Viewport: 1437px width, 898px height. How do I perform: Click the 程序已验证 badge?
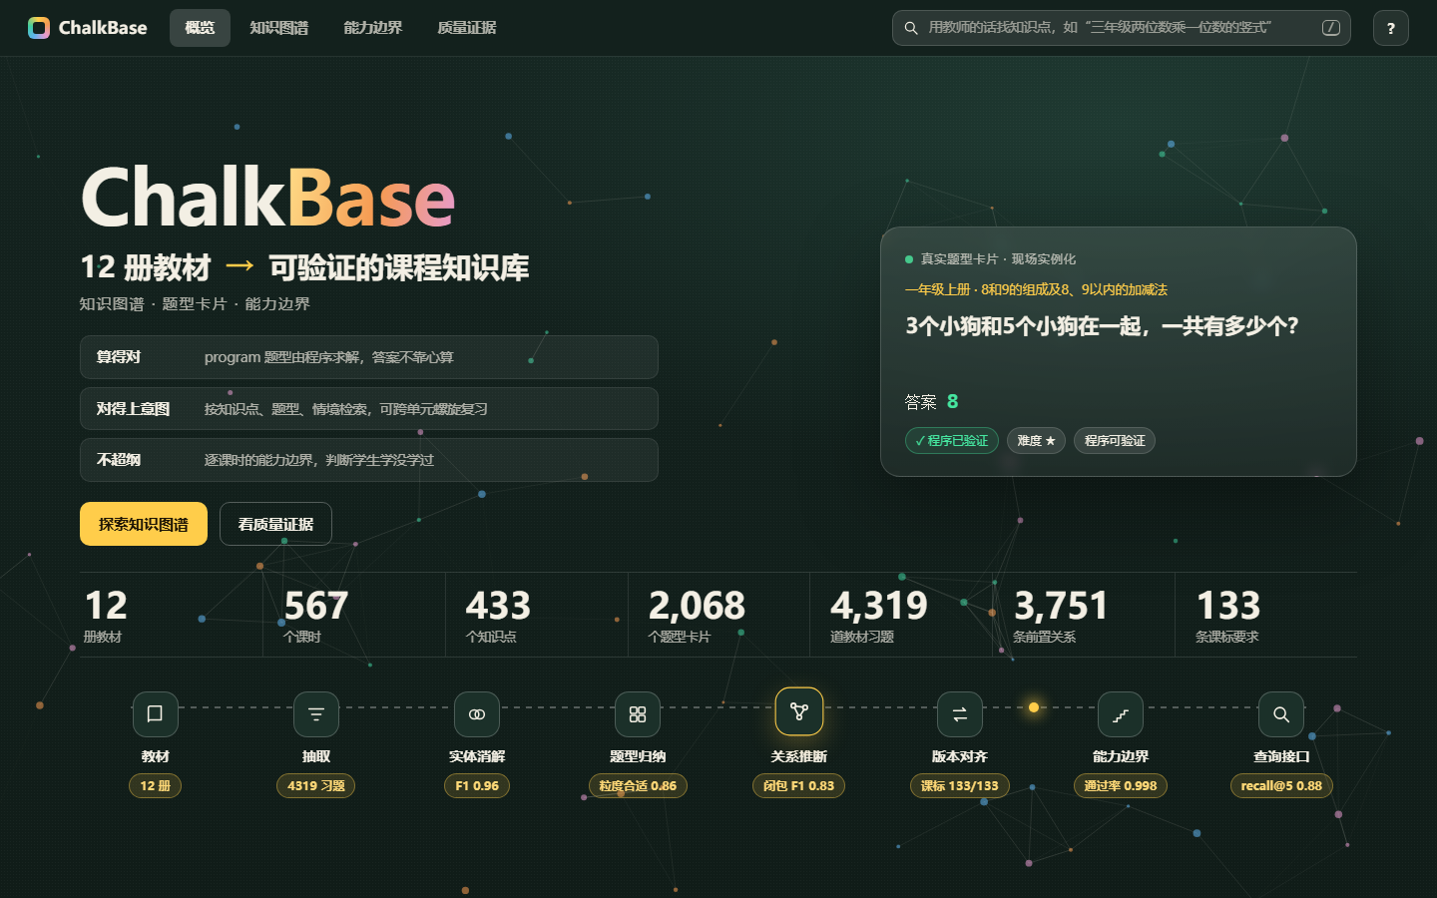coord(952,440)
